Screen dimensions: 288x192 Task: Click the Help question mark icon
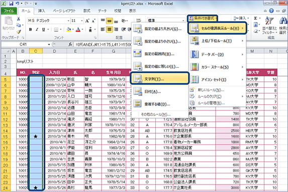pyautogui.click(x=271, y=11)
